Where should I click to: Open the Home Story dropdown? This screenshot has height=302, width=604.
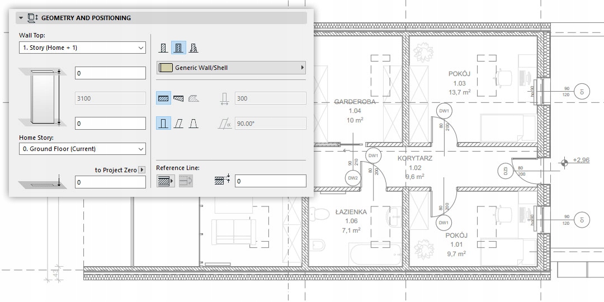[x=82, y=149]
